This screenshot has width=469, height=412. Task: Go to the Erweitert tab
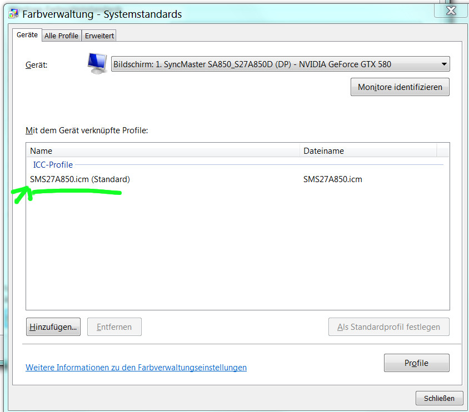99,36
